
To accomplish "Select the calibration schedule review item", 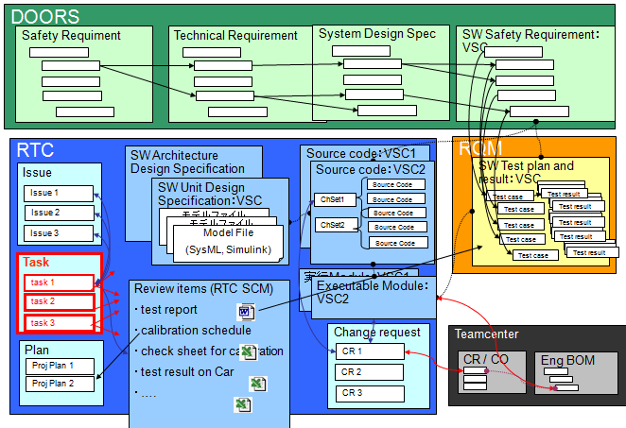I will [193, 331].
